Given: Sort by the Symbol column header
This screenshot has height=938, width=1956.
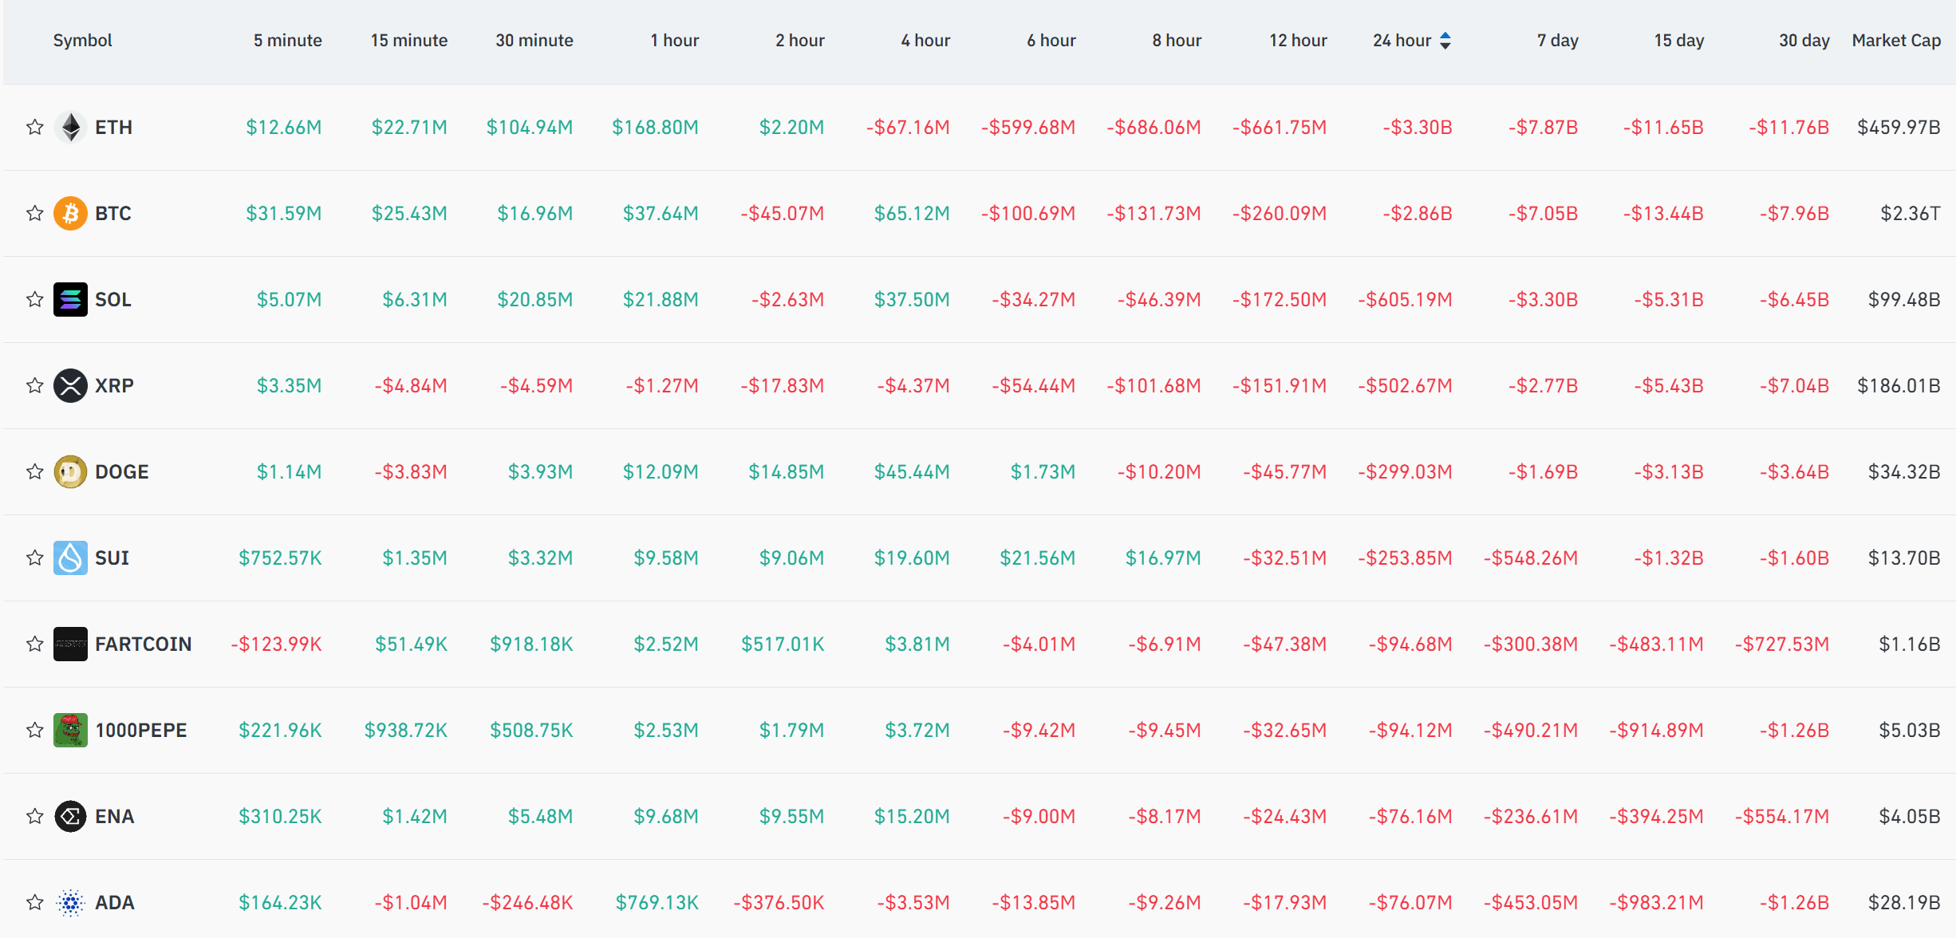Looking at the screenshot, I should click(82, 41).
